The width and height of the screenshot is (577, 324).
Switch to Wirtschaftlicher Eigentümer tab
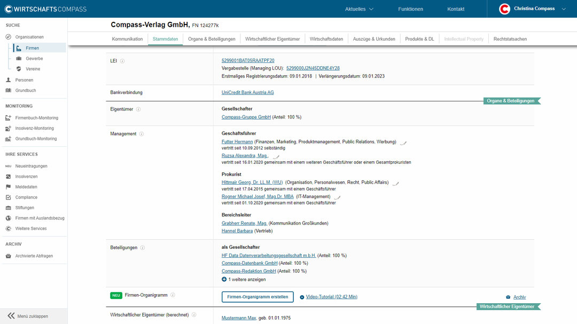(x=272, y=39)
